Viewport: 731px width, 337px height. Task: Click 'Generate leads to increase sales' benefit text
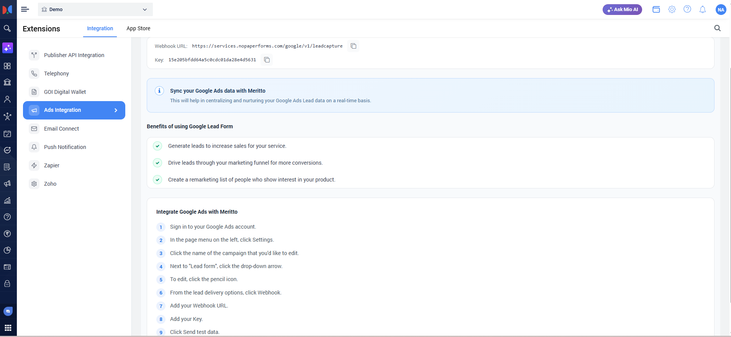point(227,146)
